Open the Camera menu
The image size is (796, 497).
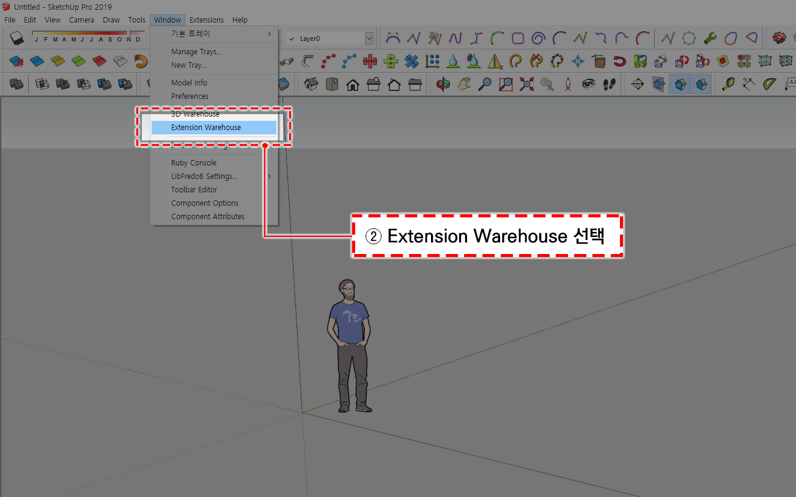[x=81, y=20]
